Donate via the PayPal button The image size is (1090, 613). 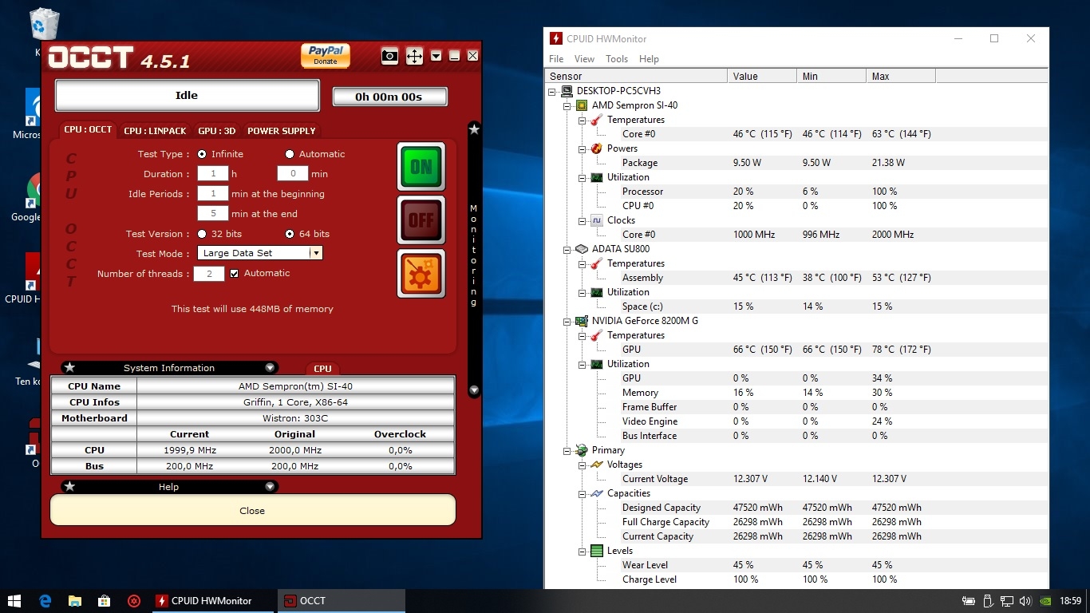pos(326,55)
